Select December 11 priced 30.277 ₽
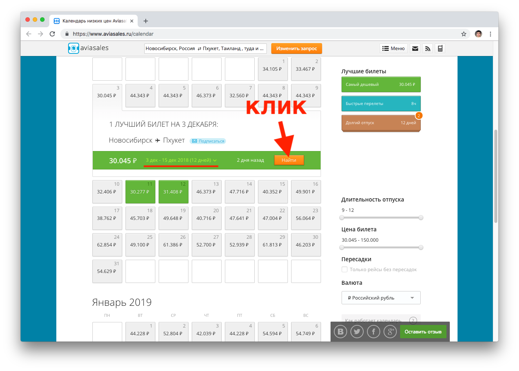Viewport: 519px width, 371px height. pyautogui.click(x=140, y=192)
